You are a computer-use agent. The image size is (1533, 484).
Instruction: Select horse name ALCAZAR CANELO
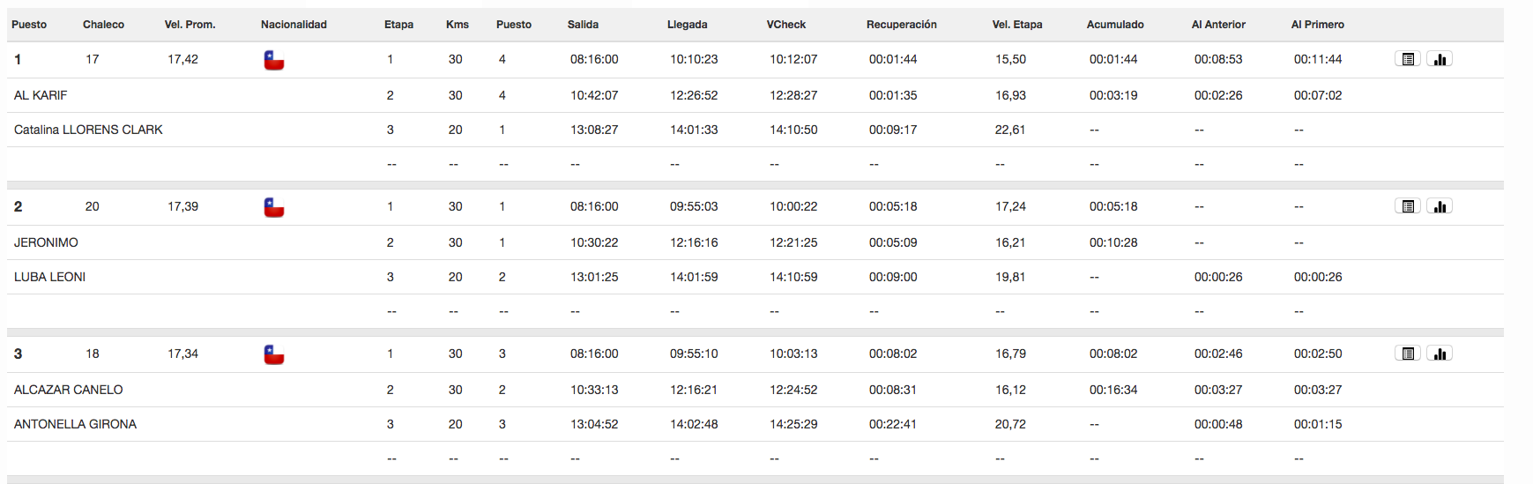point(68,390)
